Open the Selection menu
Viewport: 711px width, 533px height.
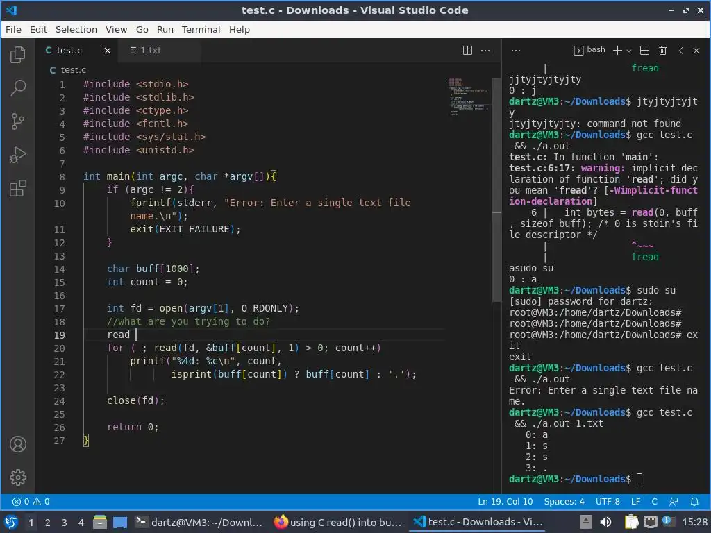coord(76,29)
